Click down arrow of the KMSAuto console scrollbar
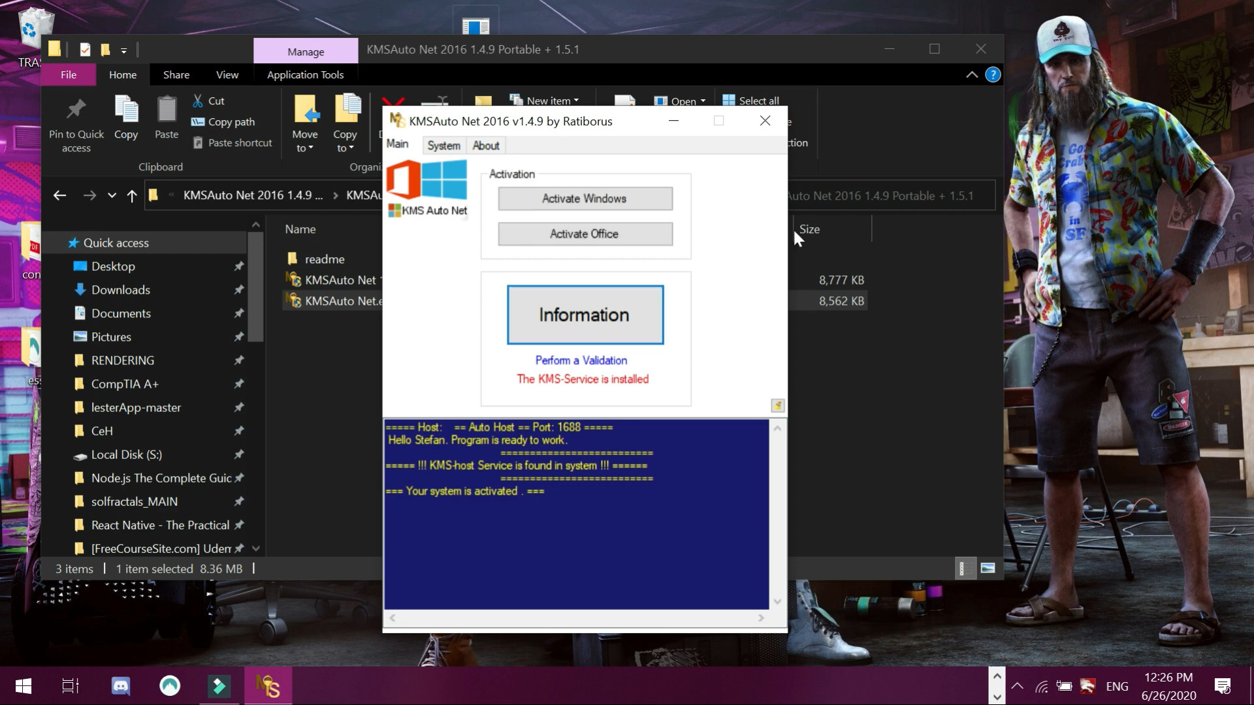 pyautogui.click(x=777, y=601)
